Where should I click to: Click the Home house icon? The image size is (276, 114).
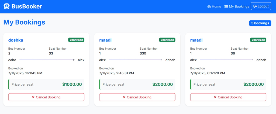(x=209, y=6)
